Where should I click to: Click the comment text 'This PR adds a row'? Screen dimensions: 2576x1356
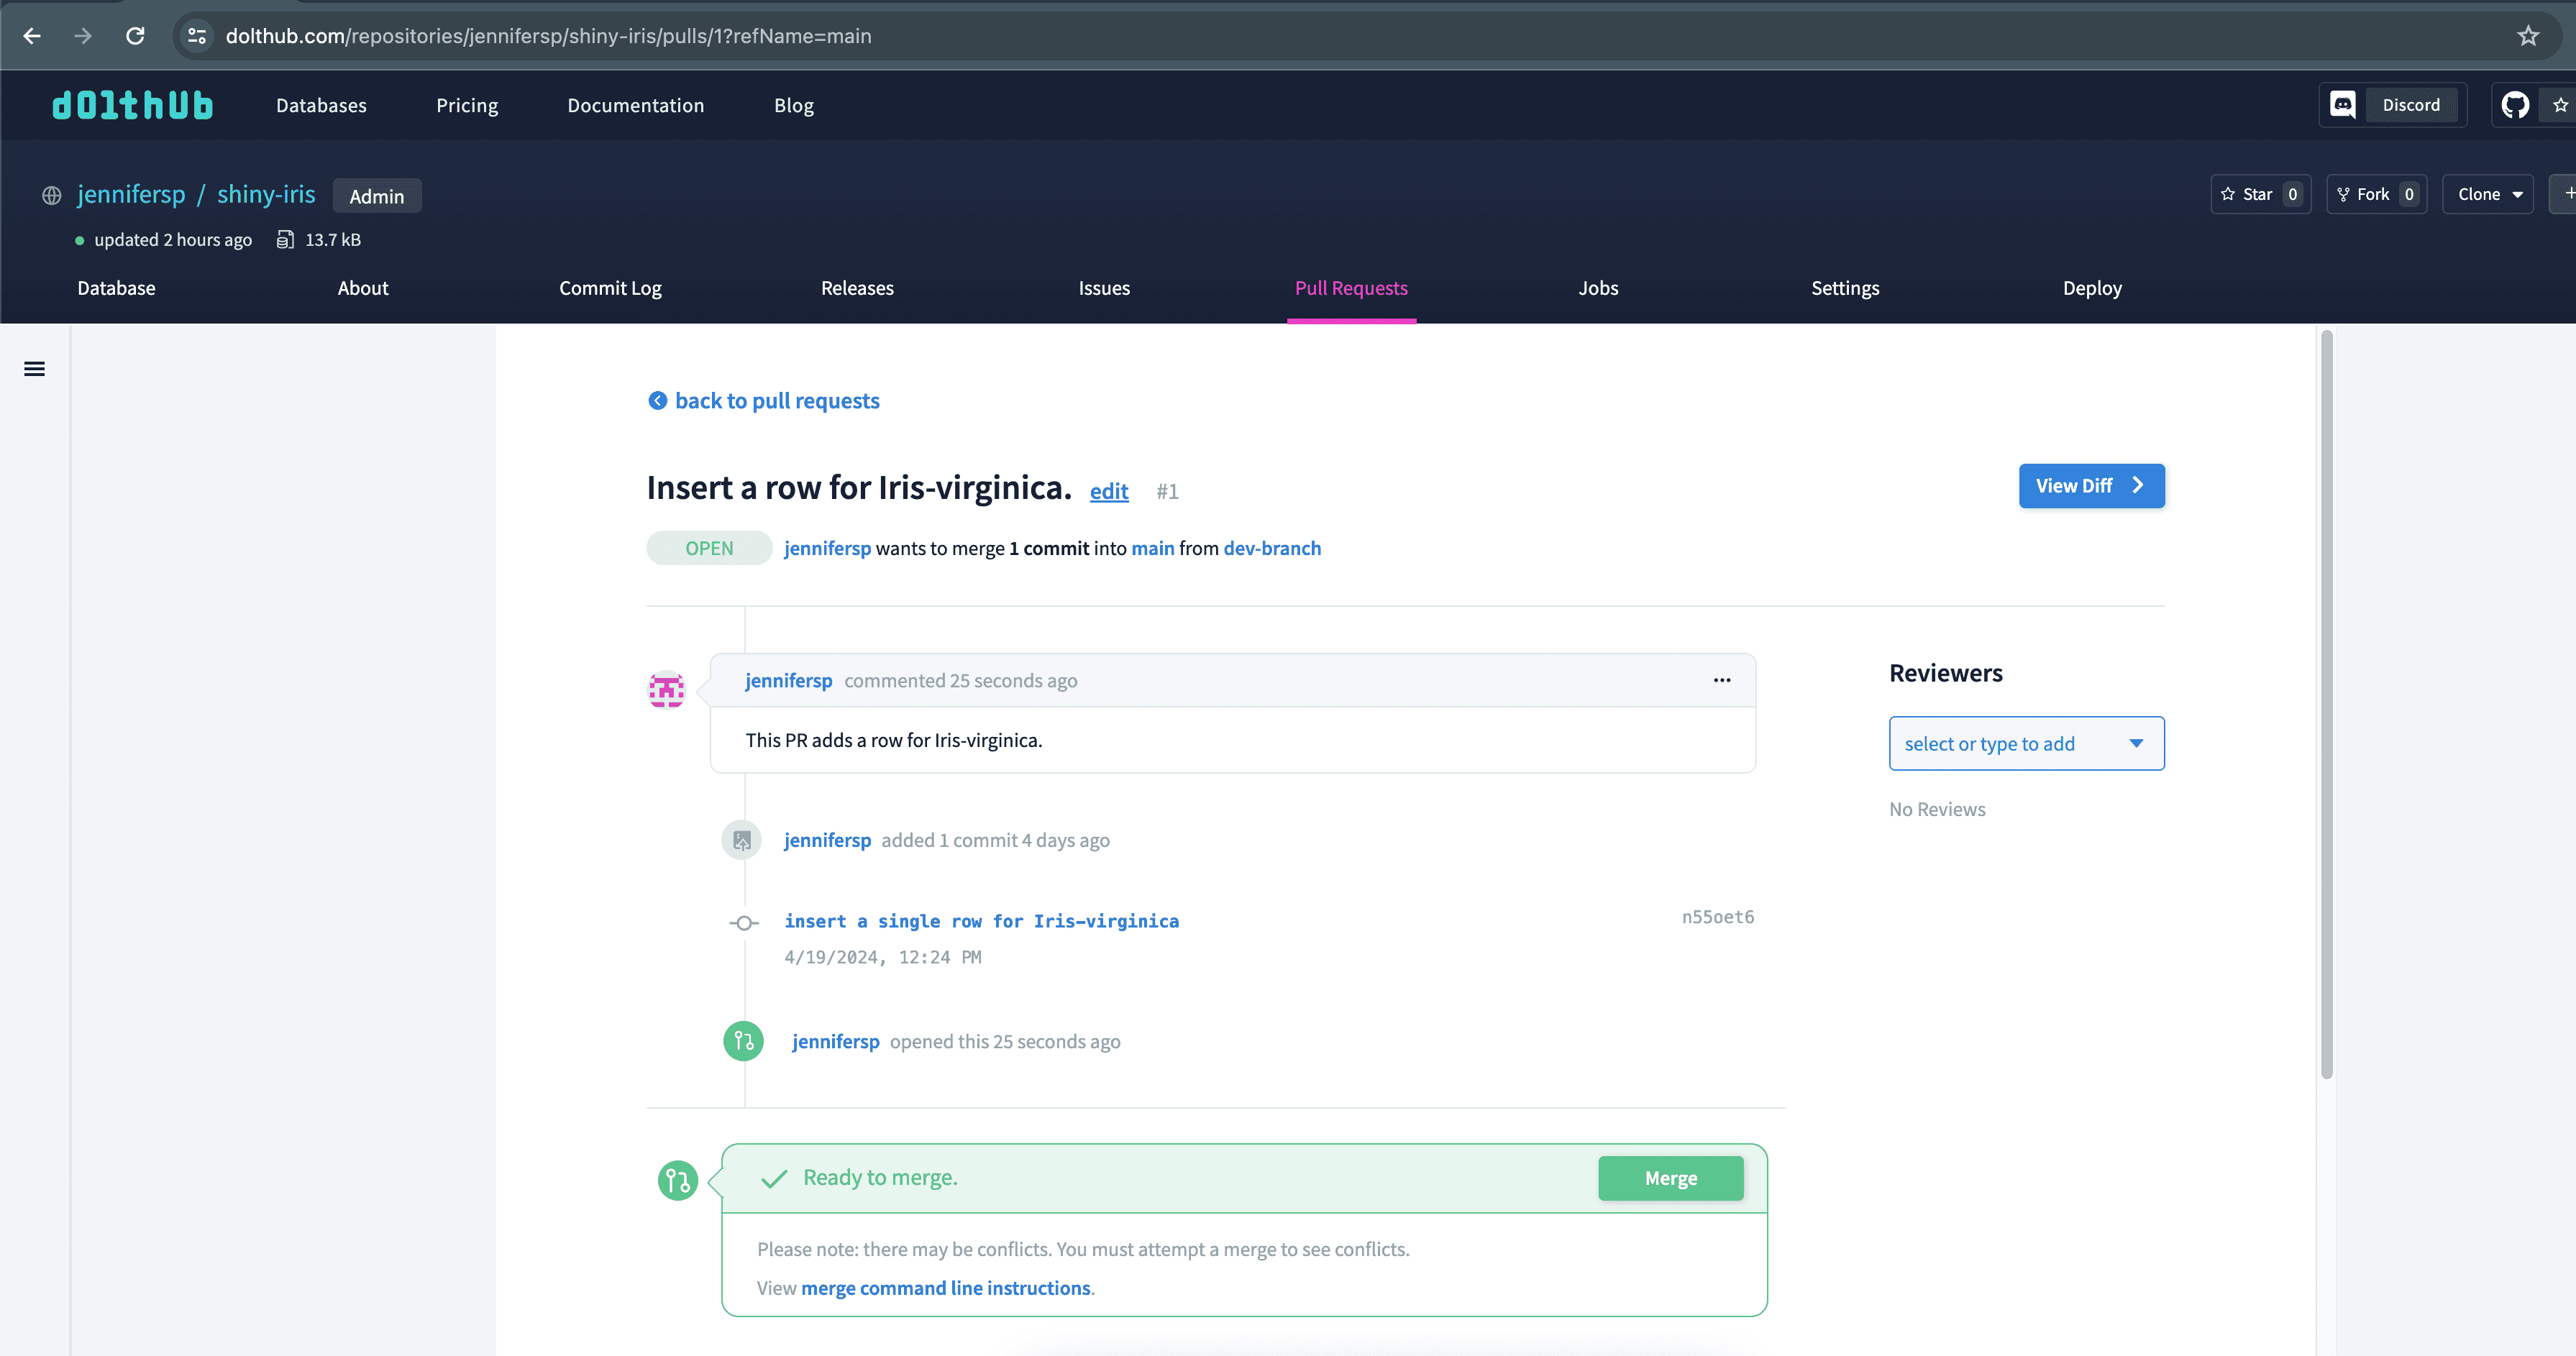pos(893,740)
